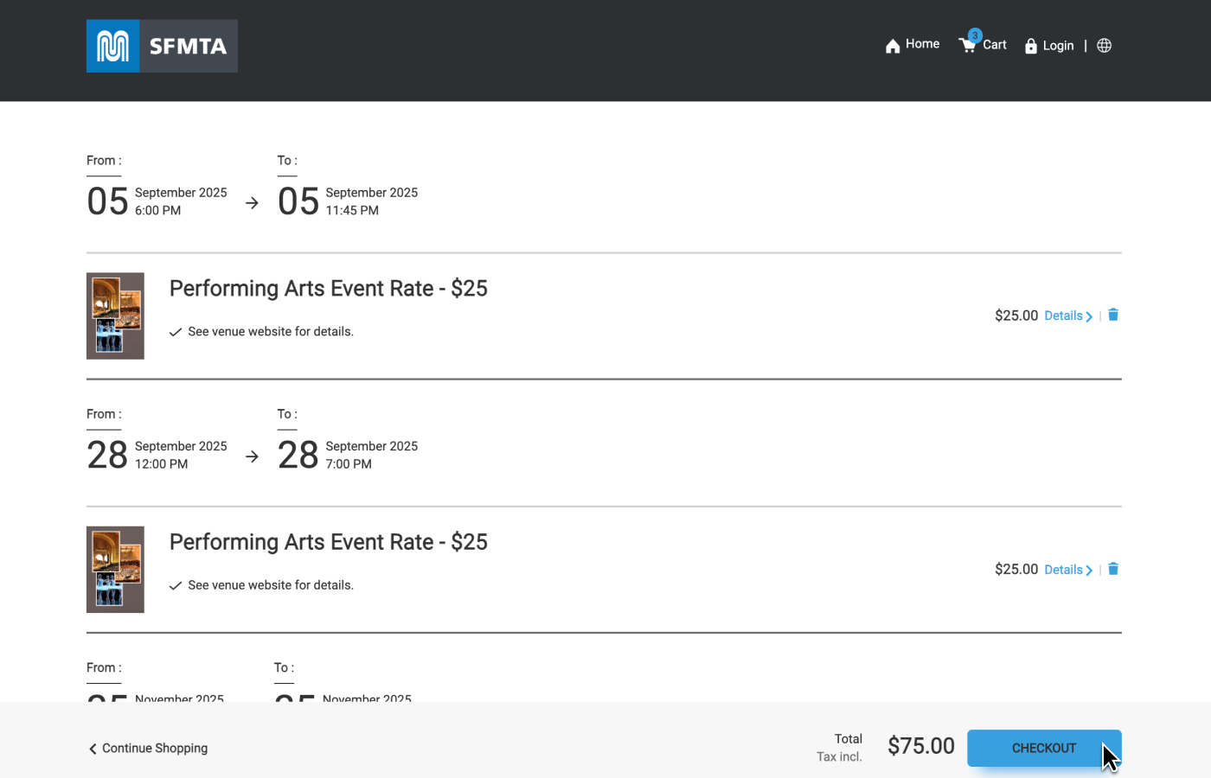Viewport: 1211px width, 778px height.
Task: Open the shopping cart icon
Action: [x=966, y=46]
